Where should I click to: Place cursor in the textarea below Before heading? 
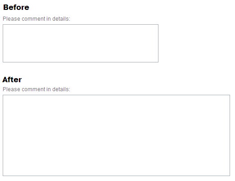pos(81,43)
